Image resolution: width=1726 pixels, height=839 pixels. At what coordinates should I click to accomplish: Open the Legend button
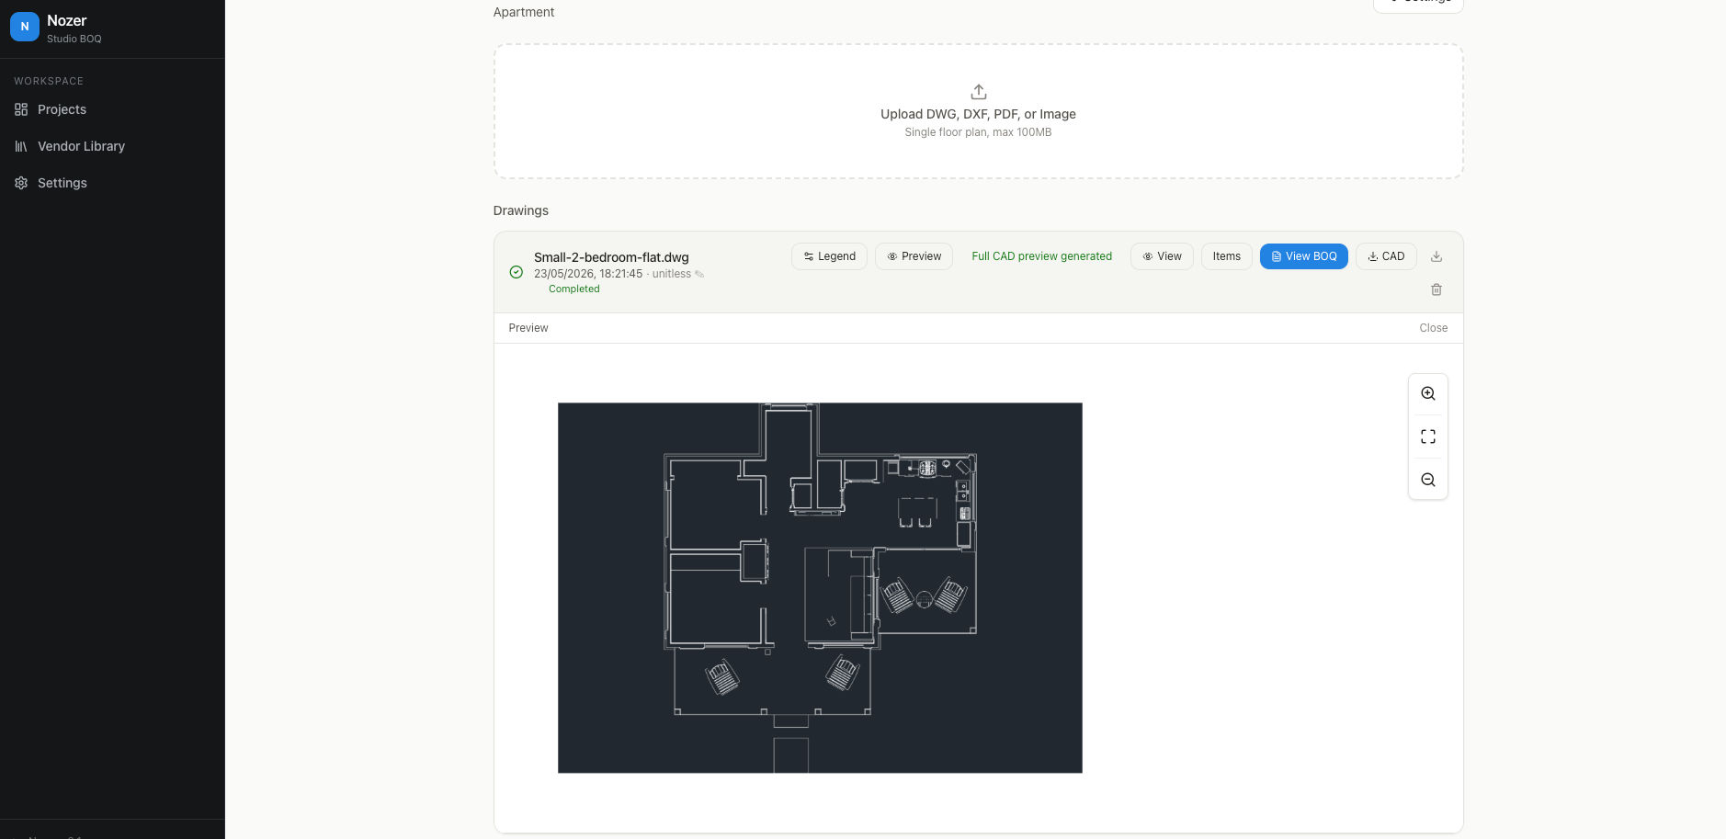coord(829,256)
